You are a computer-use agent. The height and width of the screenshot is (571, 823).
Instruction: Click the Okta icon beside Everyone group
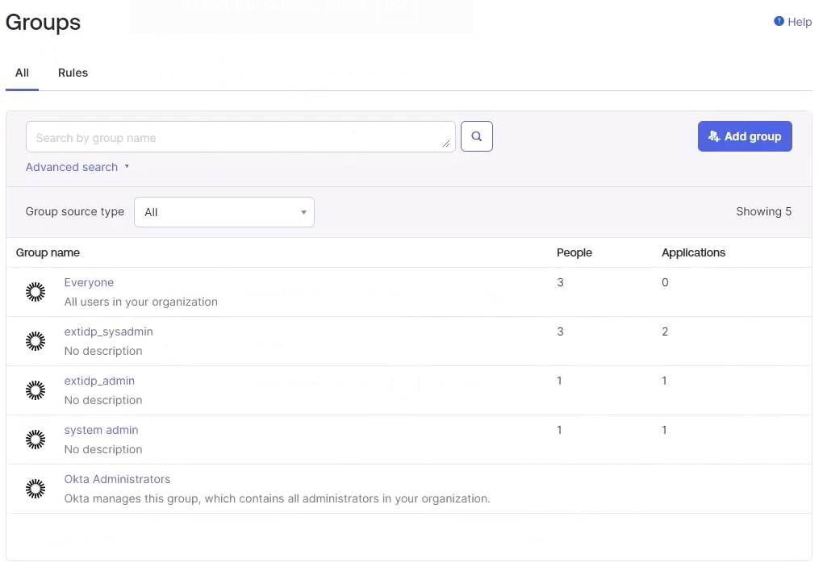point(36,292)
